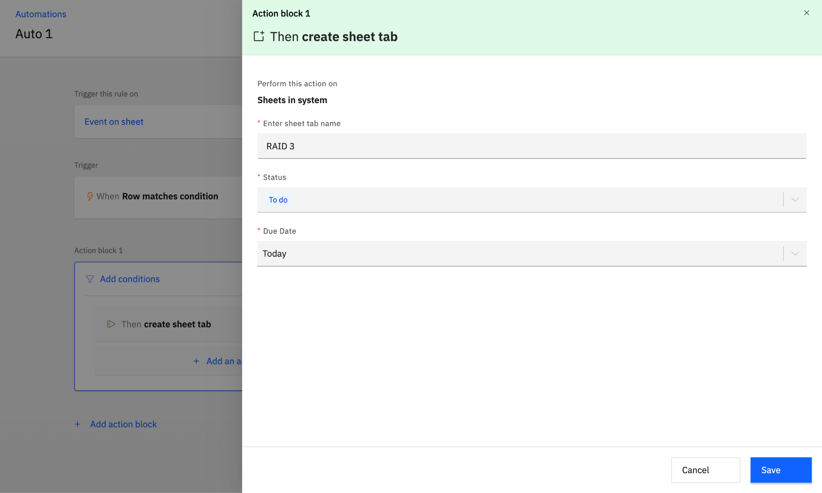This screenshot has height=493, width=822.
Task: Click the Add conditions link
Action: tap(130, 279)
